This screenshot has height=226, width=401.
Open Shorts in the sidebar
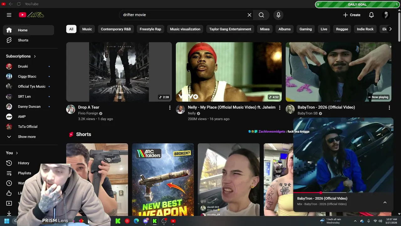coord(29,40)
